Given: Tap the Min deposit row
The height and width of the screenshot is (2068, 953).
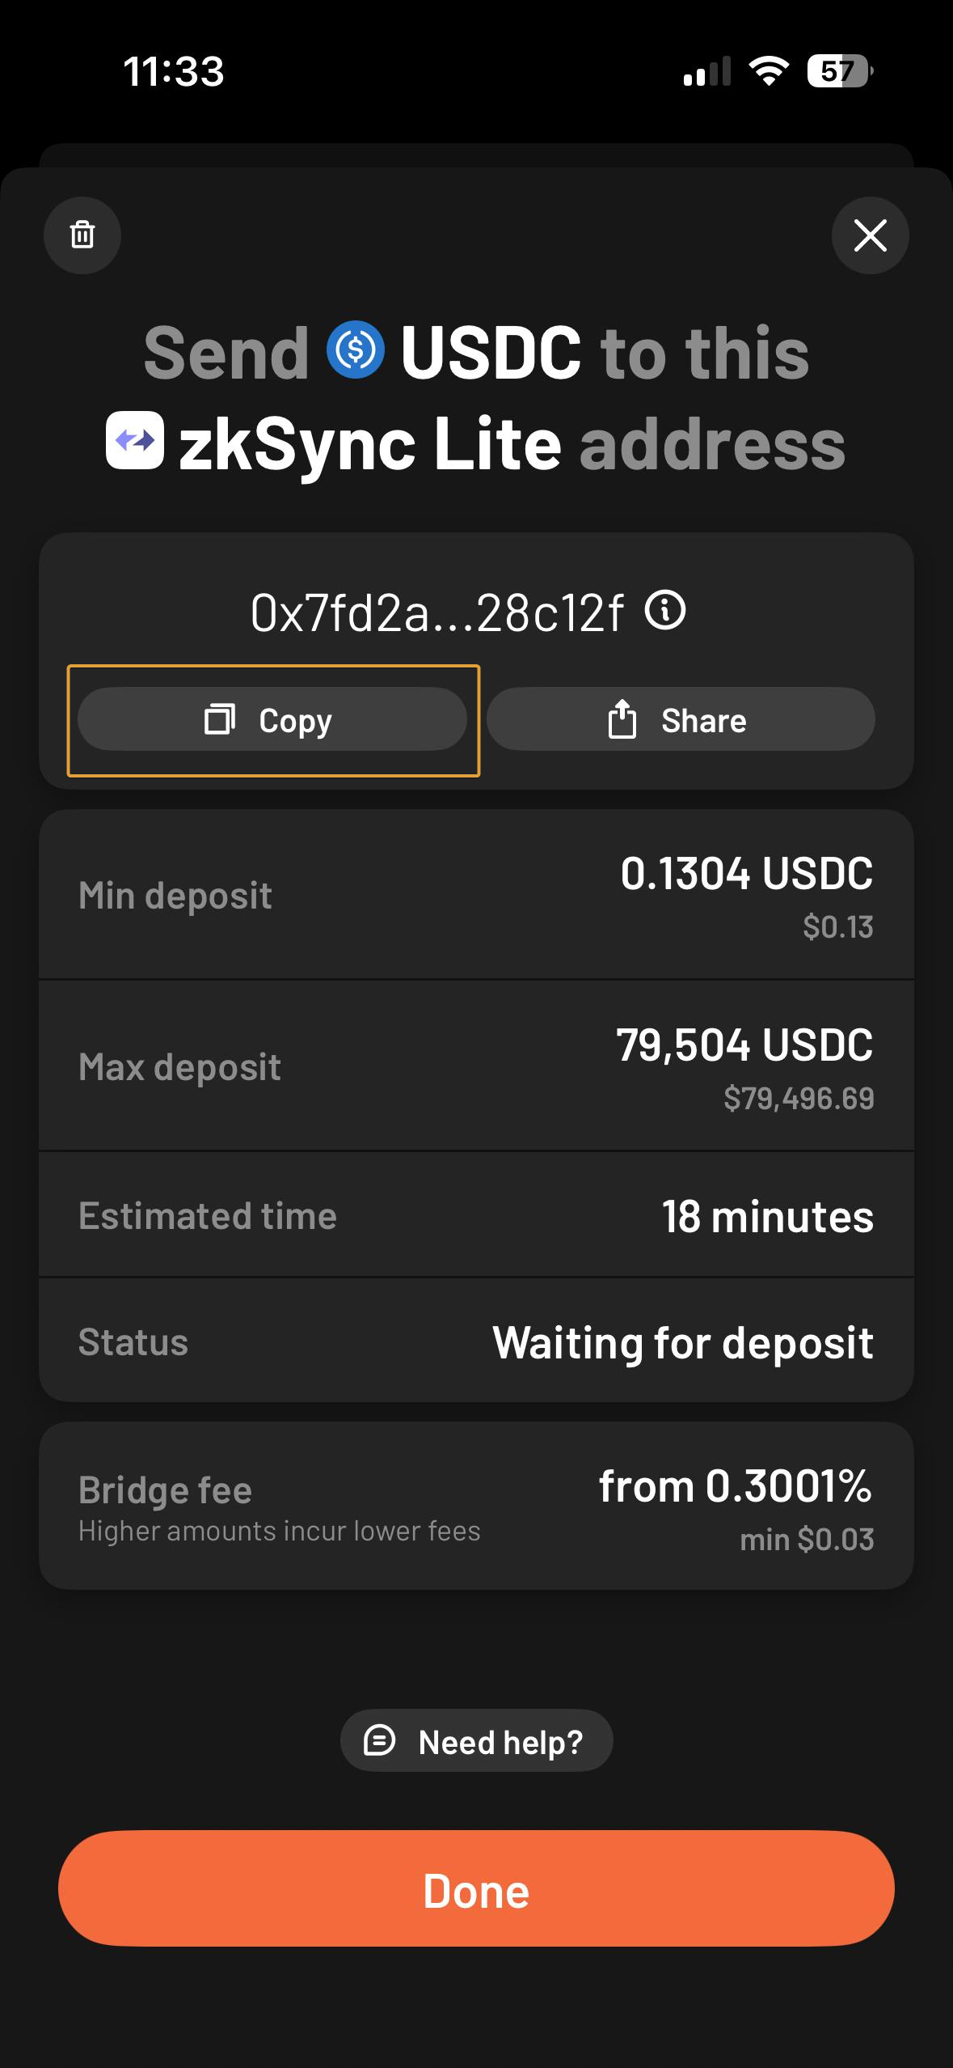Looking at the screenshot, I should point(476,896).
